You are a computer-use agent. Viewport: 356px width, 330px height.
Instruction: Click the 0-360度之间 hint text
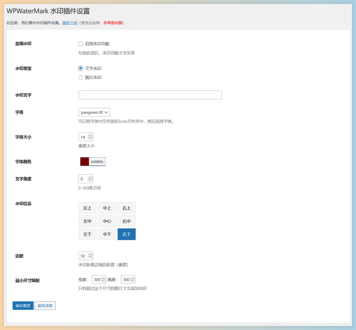pos(89,188)
